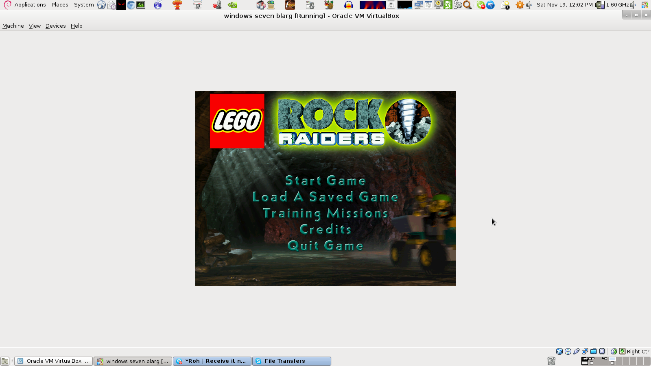The image size is (651, 366).
Task: Open the Help menu
Action: pos(76,26)
